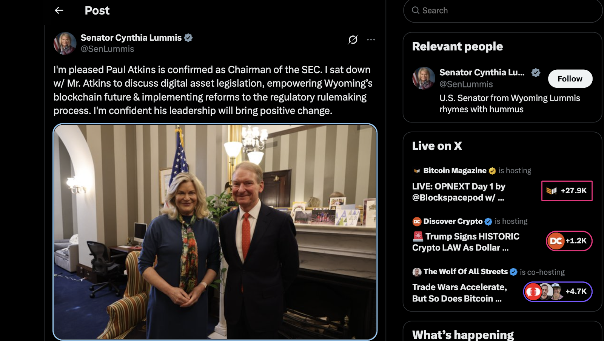Open Trade Wars Accelerate broadcast title
The height and width of the screenshot is (341, 604).
pos(459,293)
